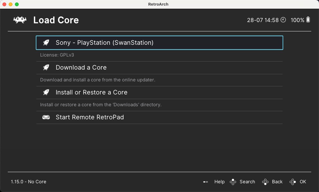This screenshot has height=192, width=319.
Task: Click the RetroArch invader logo icon
Action: (19, 20)
